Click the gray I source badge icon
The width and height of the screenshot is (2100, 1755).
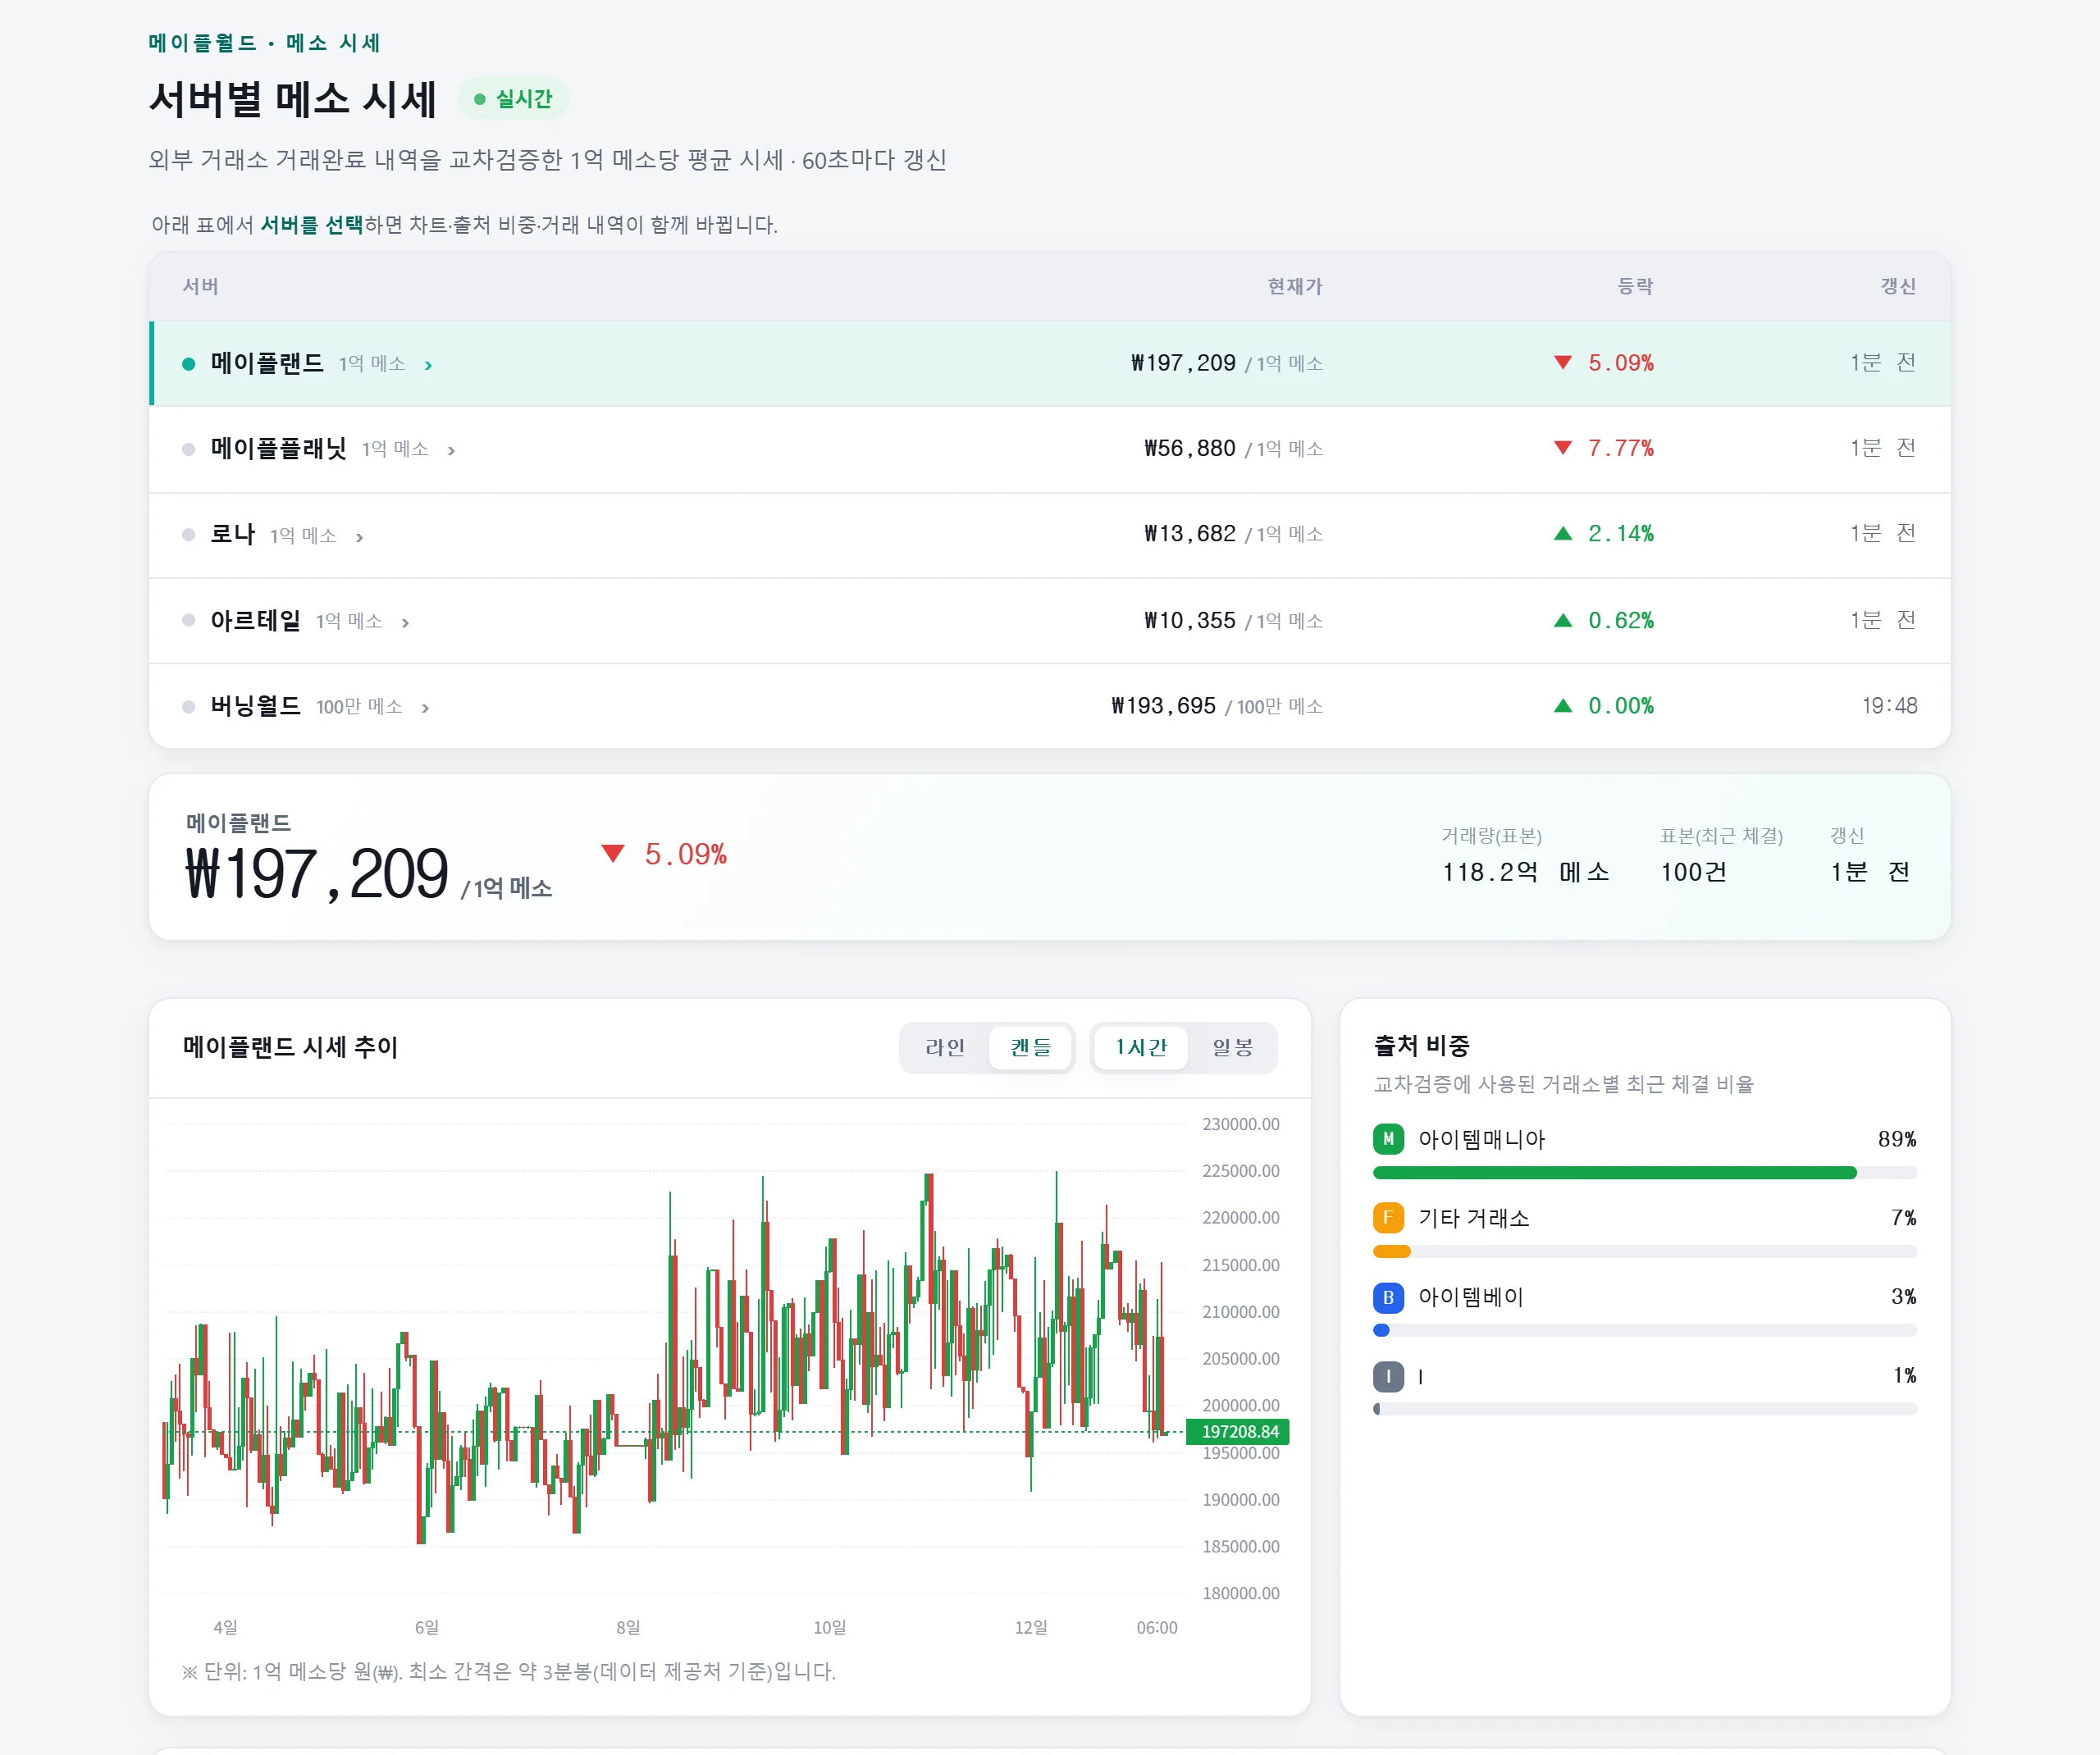[1388, 1376]
